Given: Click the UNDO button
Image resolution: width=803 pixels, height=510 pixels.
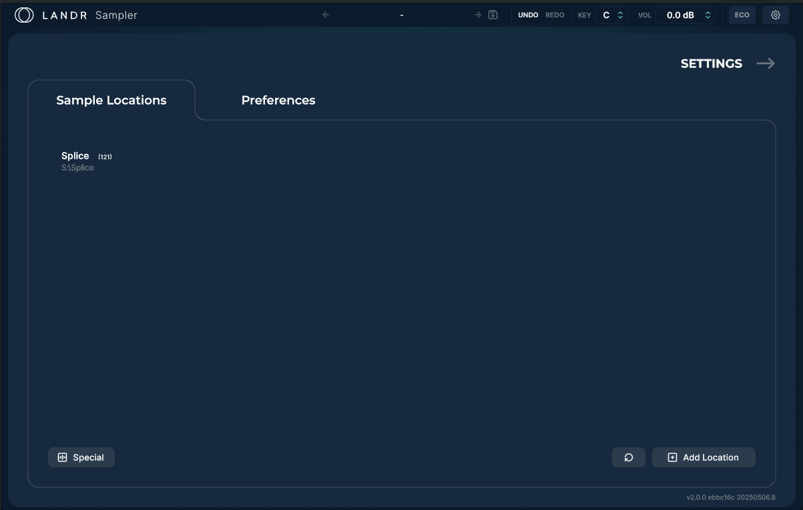Looking at the screenshot, I should [x=528, y=15].
